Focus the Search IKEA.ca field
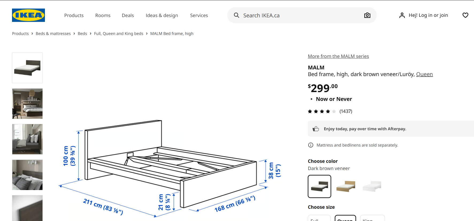Image resolution: width=474 pixels, height=221 pixels. click(302, 15)
